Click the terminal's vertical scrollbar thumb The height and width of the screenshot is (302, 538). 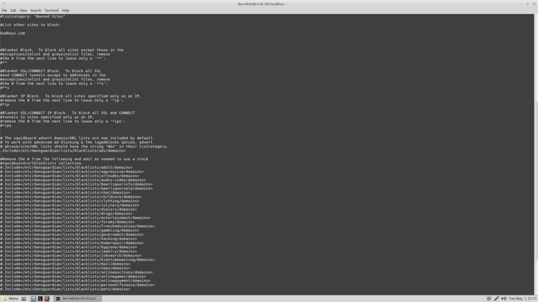coord(536,181)
